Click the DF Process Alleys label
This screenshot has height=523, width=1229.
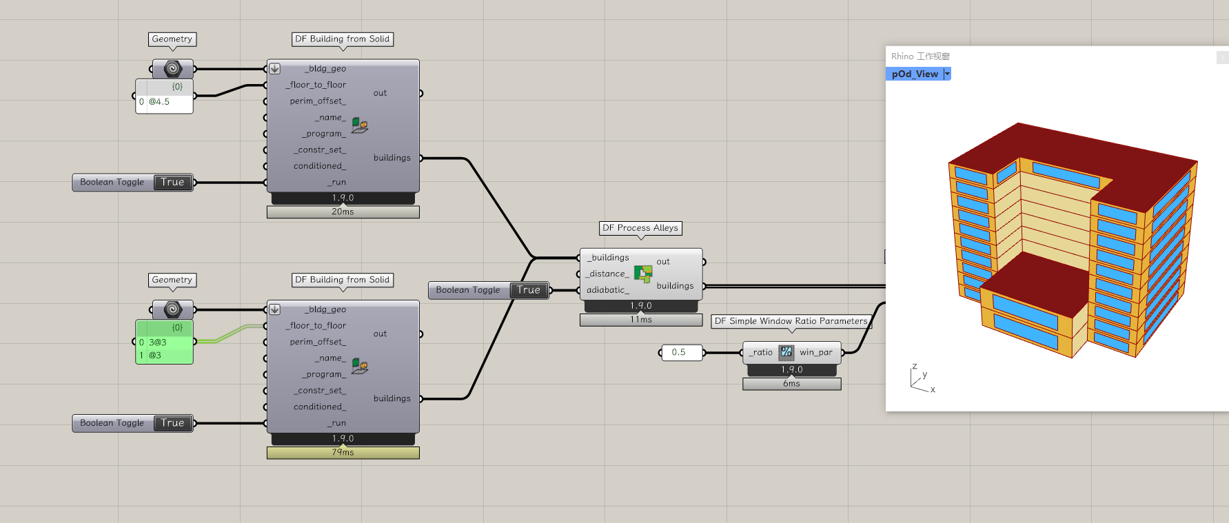click(x=640, y=228)
